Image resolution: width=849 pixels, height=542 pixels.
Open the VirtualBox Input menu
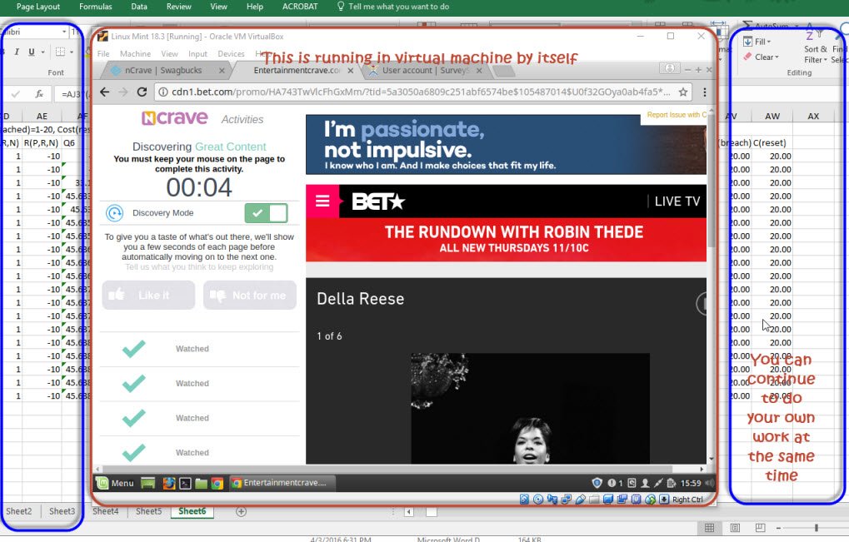click(197, 53)
